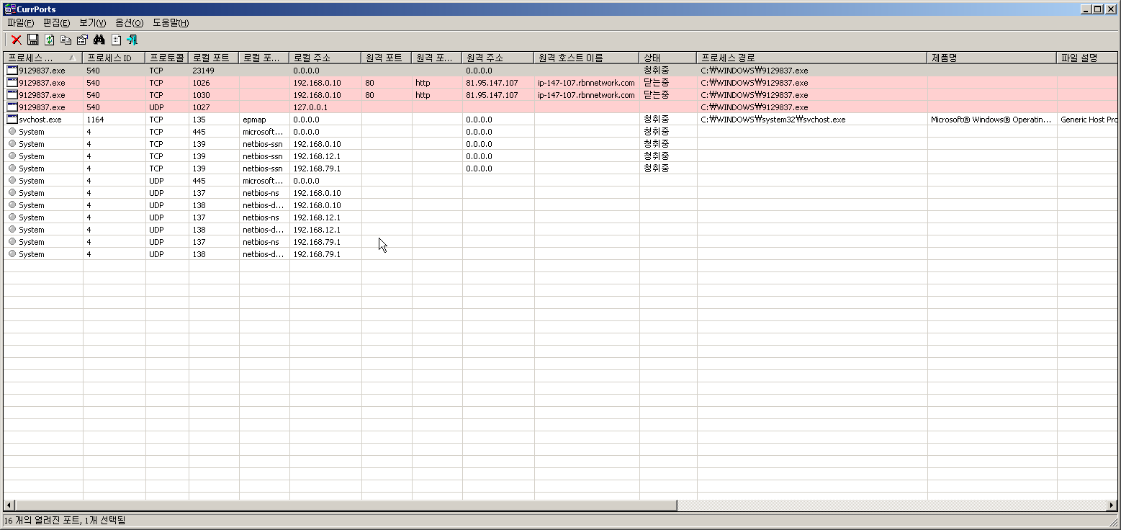Click the Microsoft® Windows® Operatin... product cell

pyautogui.click(x=991, y=120)
